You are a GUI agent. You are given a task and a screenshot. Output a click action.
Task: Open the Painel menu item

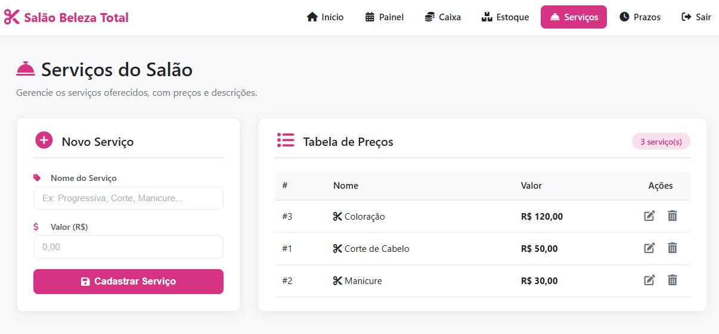coord(385,17)
